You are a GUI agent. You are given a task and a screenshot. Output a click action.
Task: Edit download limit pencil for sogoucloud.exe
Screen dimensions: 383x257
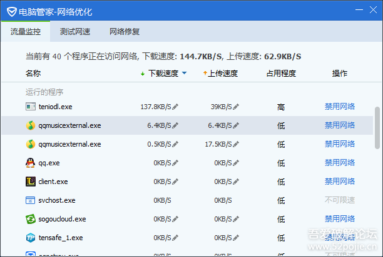(175, 219)
